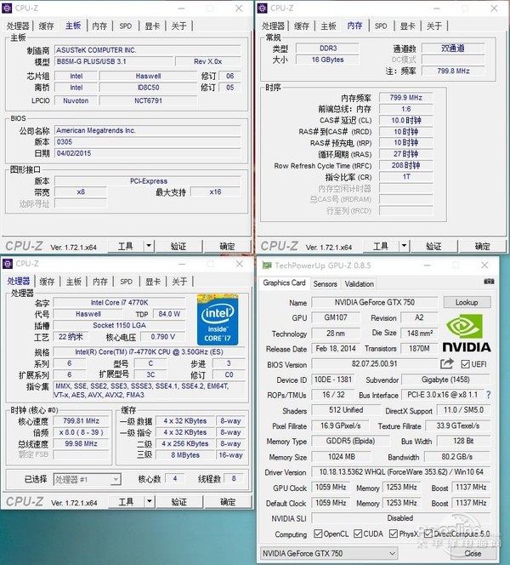Toggle the PhysX checkbox

point(394,534)
